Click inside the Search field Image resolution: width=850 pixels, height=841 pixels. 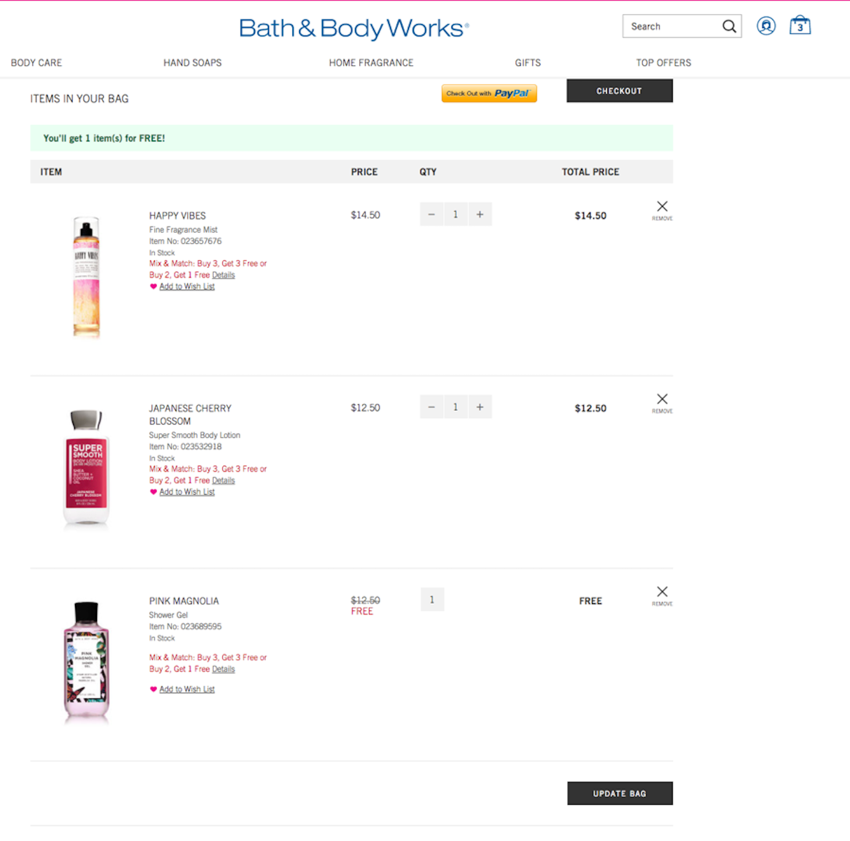coord(672,26)
